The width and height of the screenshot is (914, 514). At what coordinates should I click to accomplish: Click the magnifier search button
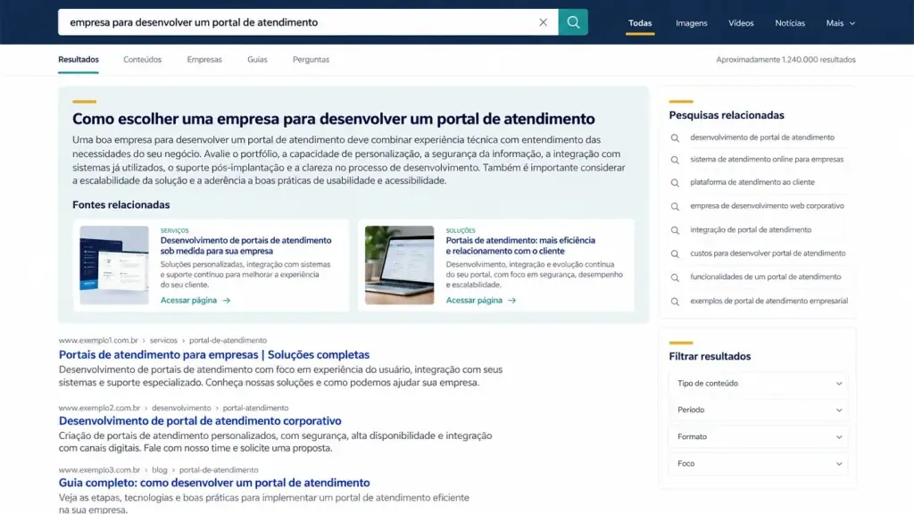573,22
